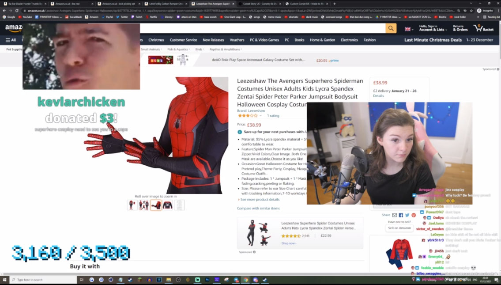
Task: Expand the UK flag language selector
Action: point(409,29)
